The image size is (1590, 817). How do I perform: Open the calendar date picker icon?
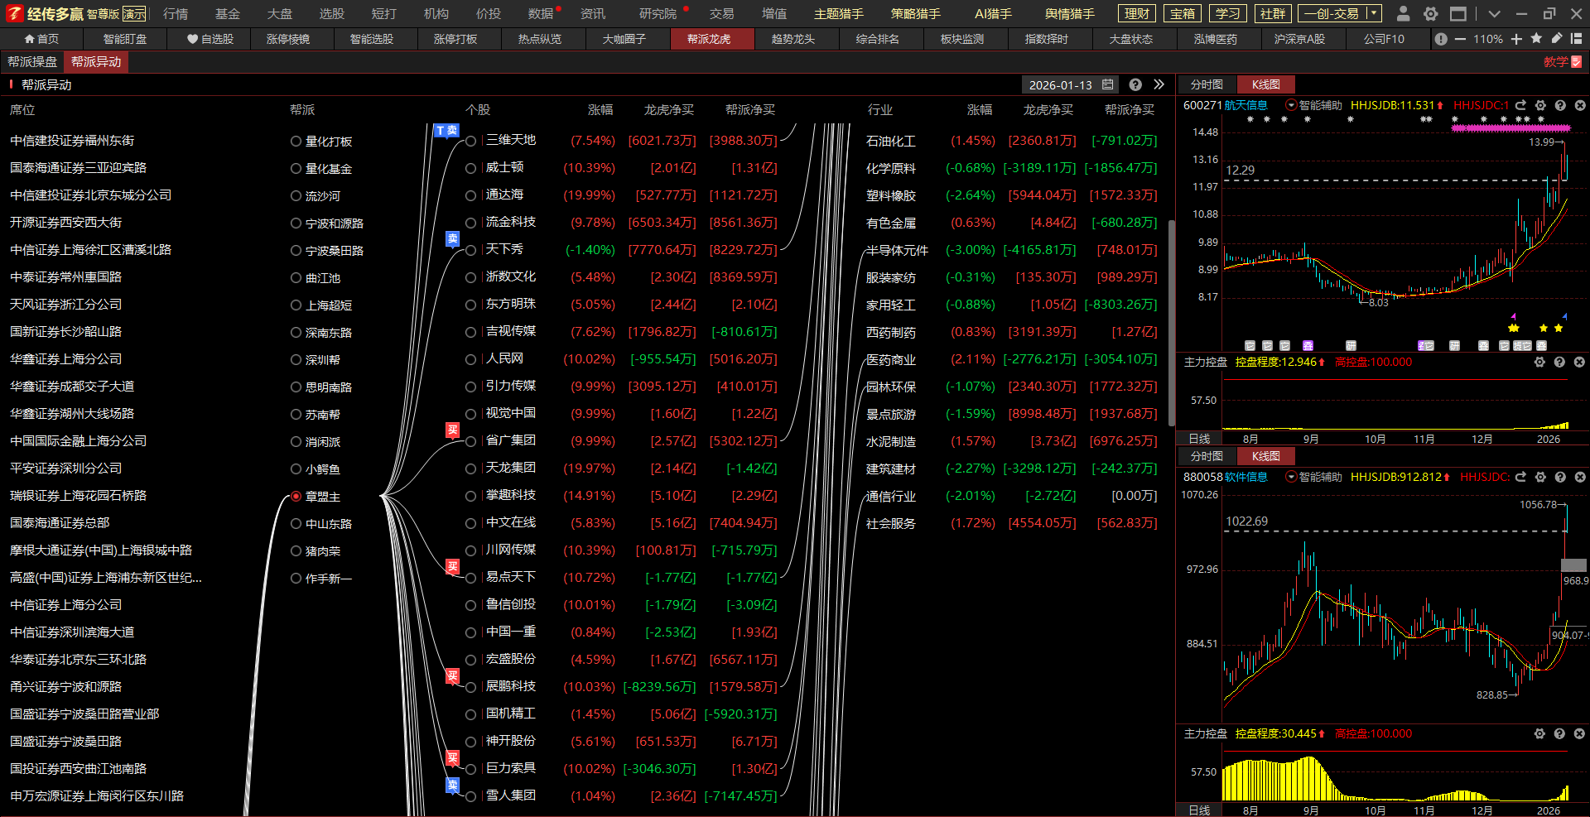1108,84
